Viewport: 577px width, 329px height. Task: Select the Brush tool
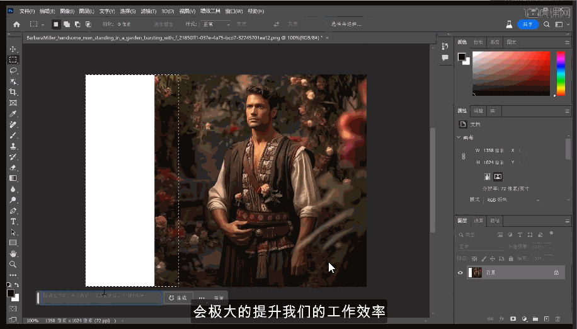pos(13,135)
